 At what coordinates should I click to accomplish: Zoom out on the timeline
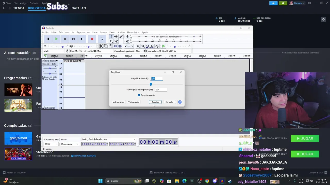point(143,46)
